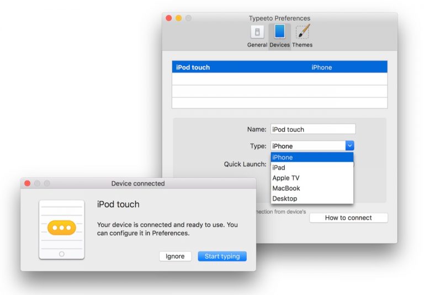Open the How to connect help
The height and width of the screenshot is (295, 424).
coord(348,218)
